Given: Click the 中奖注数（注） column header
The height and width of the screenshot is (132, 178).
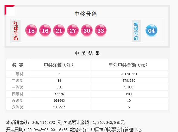Looking at the screenshot, I should [59, 65].
